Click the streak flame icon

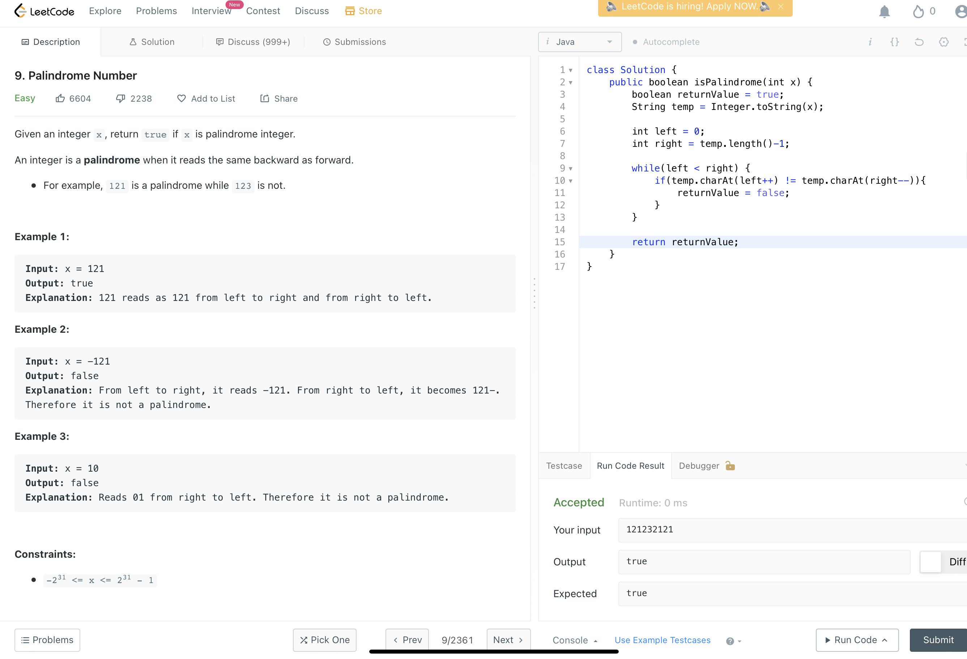[918, 11]
